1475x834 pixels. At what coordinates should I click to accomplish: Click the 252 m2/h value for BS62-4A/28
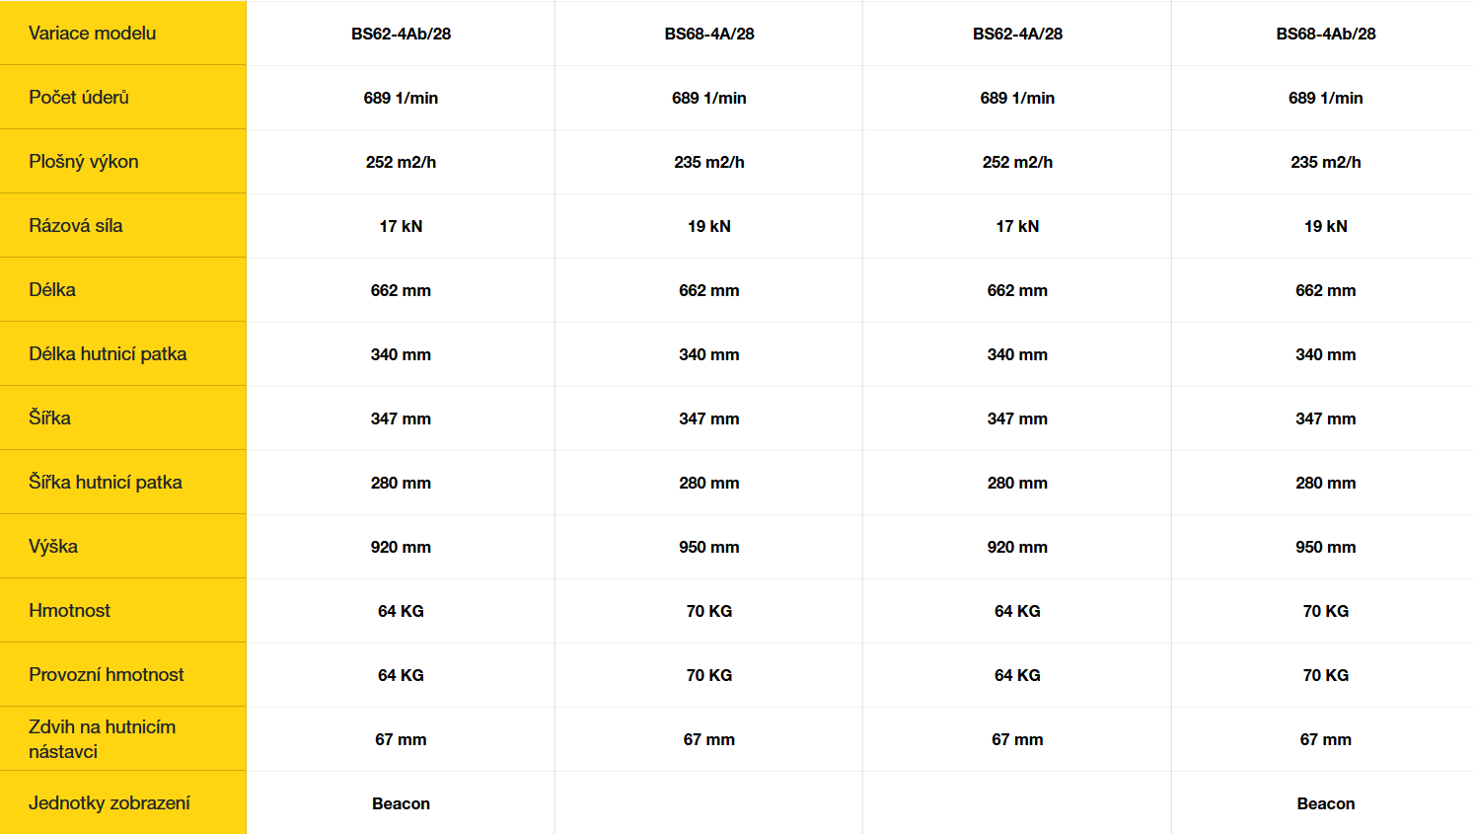click(1017, 162)
